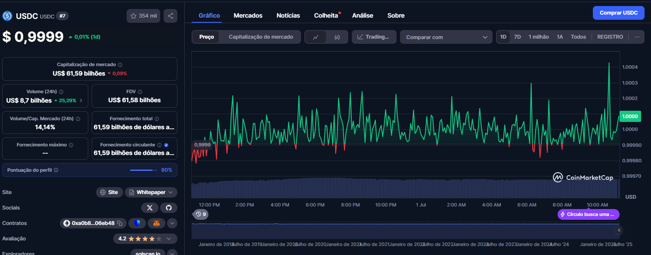Switch to candlestick chart icon
This screenshot has height=255, width=651.
(337, 37)
